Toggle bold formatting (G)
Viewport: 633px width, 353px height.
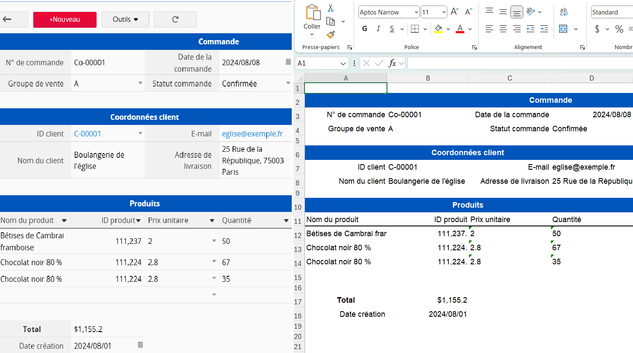pos(364,28)
